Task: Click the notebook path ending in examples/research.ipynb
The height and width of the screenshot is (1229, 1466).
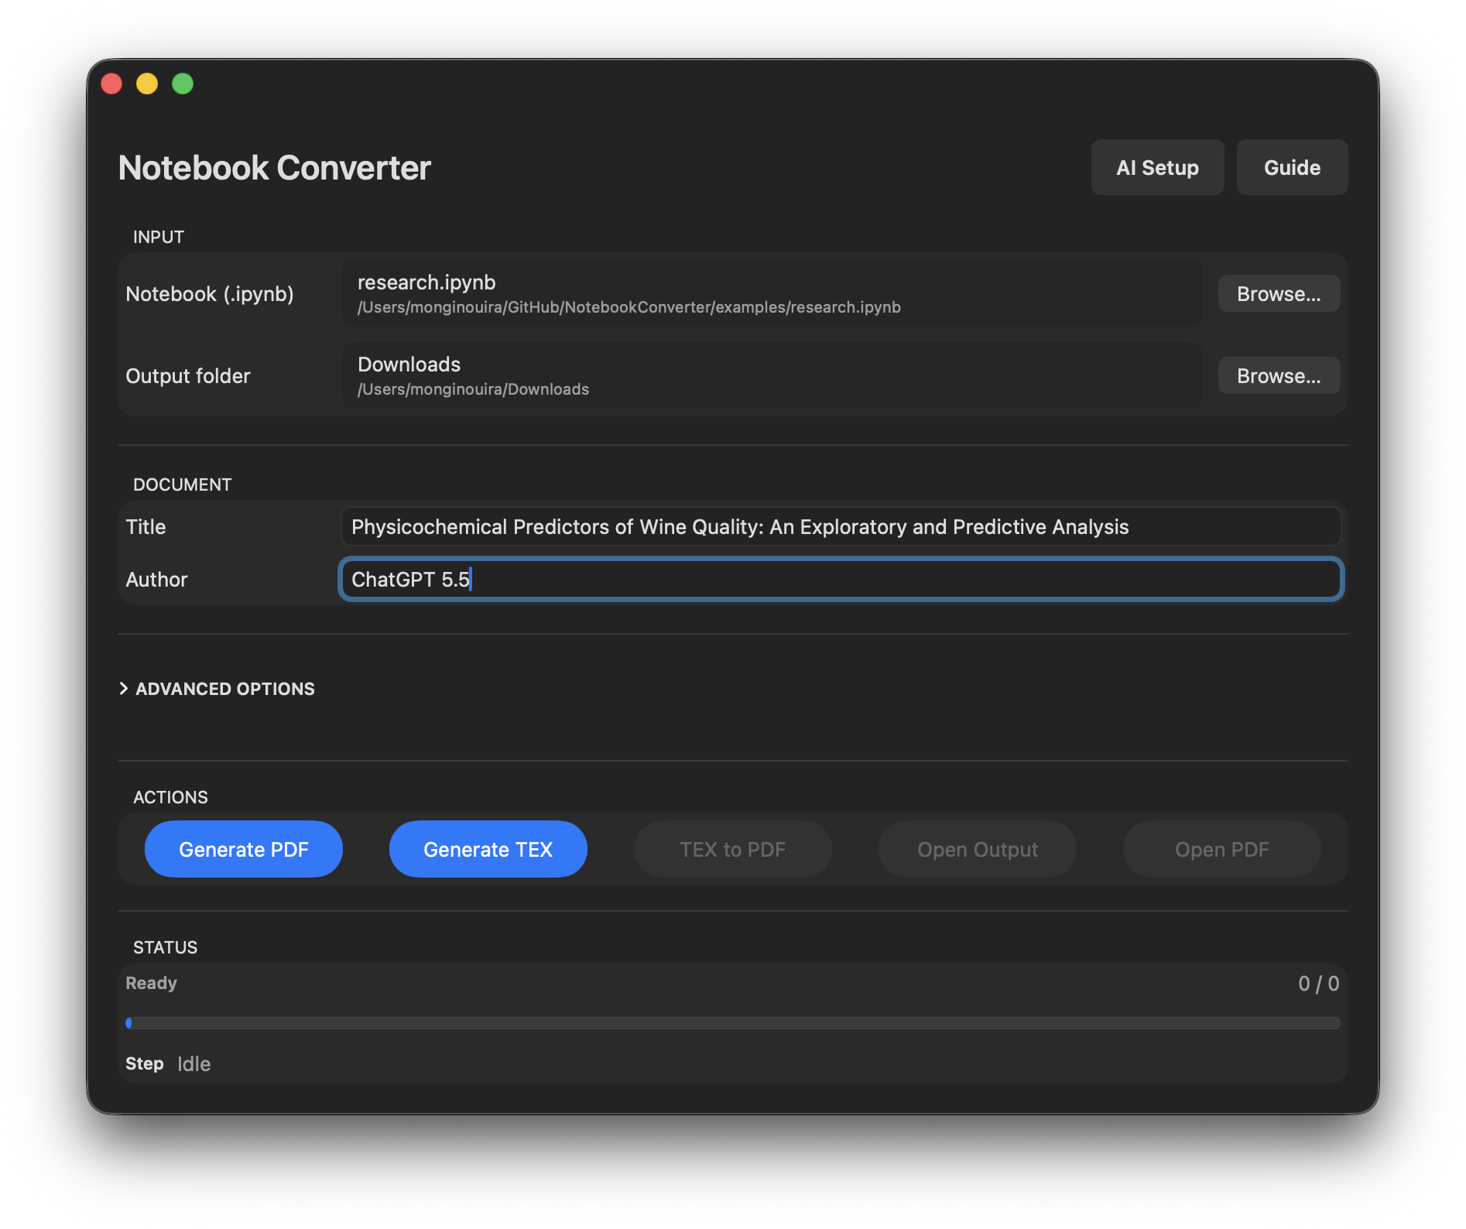Action: 629,307
